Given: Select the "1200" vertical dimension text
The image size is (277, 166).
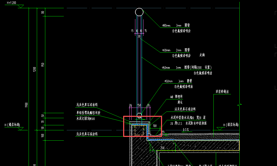Looking at the screenshot, I should coord(34,69).
